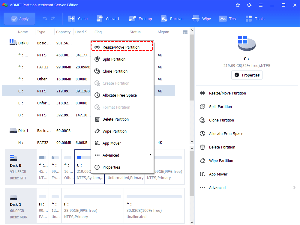Screen dimensions: 300x225
Task: Choose Resize/Move Partition in context menu
Action: click(x=122, y=47)
